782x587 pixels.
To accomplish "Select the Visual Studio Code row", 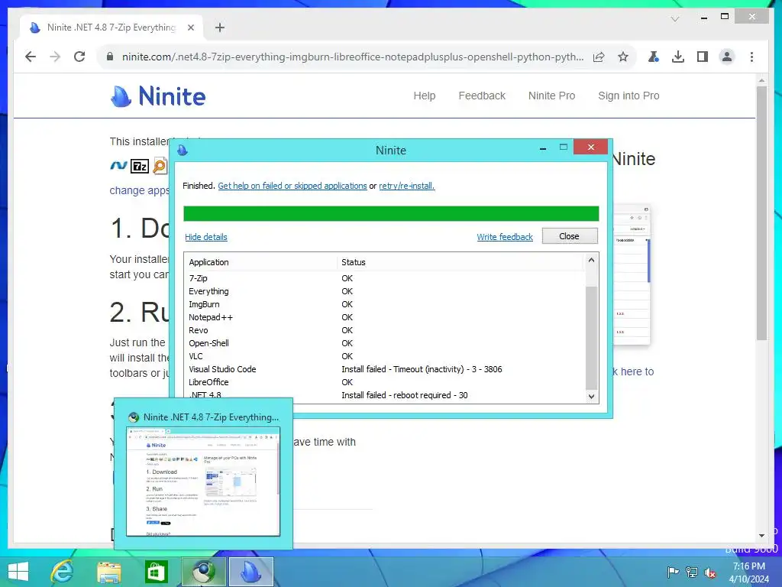I will click(x=385, y=369).
